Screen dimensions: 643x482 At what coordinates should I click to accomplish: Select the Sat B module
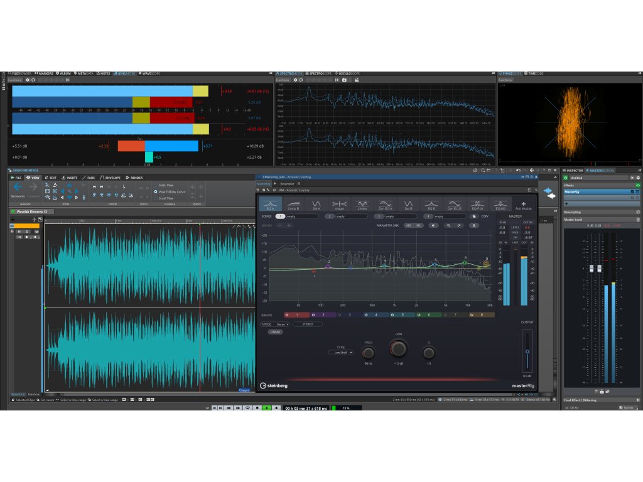408,205
